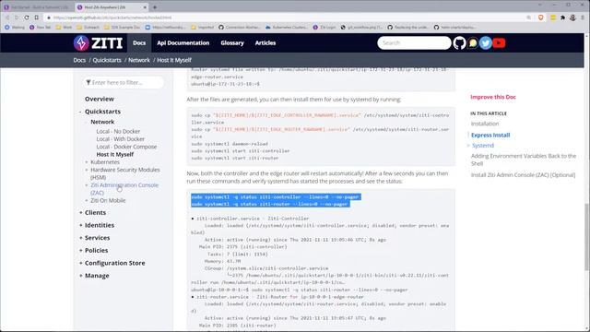The height and width of the screenshot is (332, 590).
Task: Open the Outreach bookmark folder
Action: [88, 27]
